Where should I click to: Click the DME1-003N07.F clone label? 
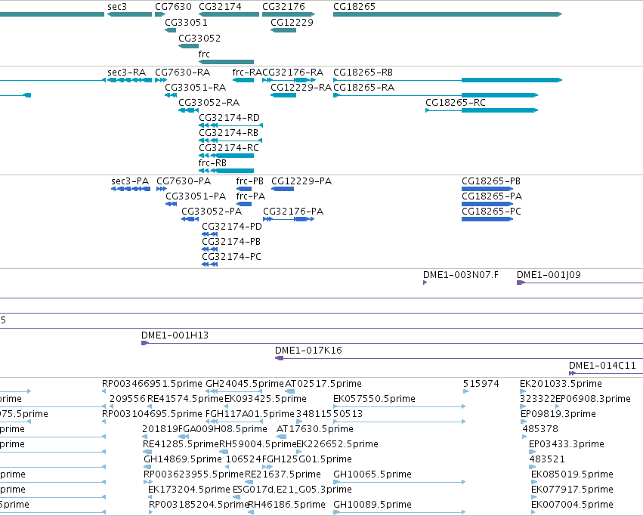(461, 275)
